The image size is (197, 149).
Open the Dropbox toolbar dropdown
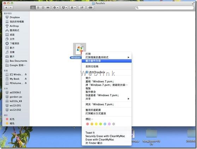tap(64, 8)
